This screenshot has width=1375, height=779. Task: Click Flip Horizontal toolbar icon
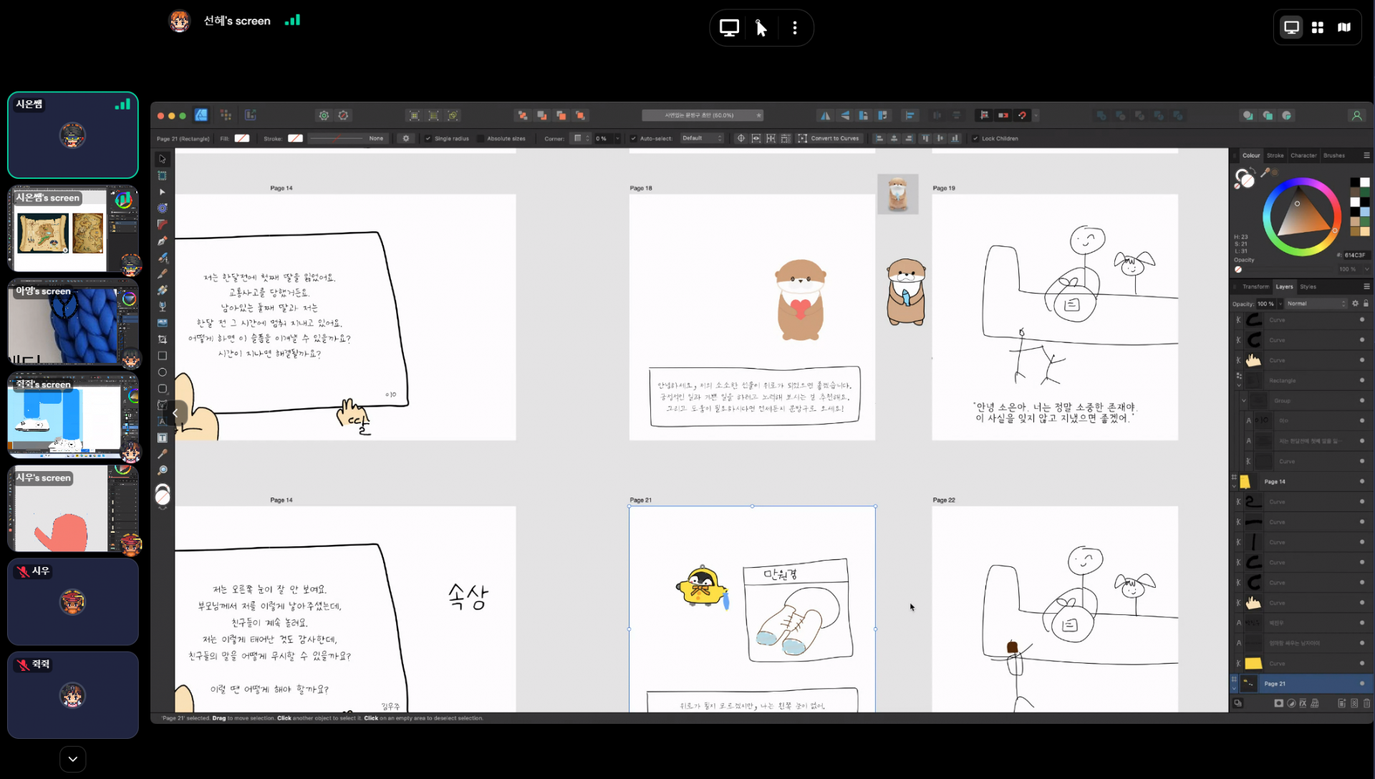[825, 115]
